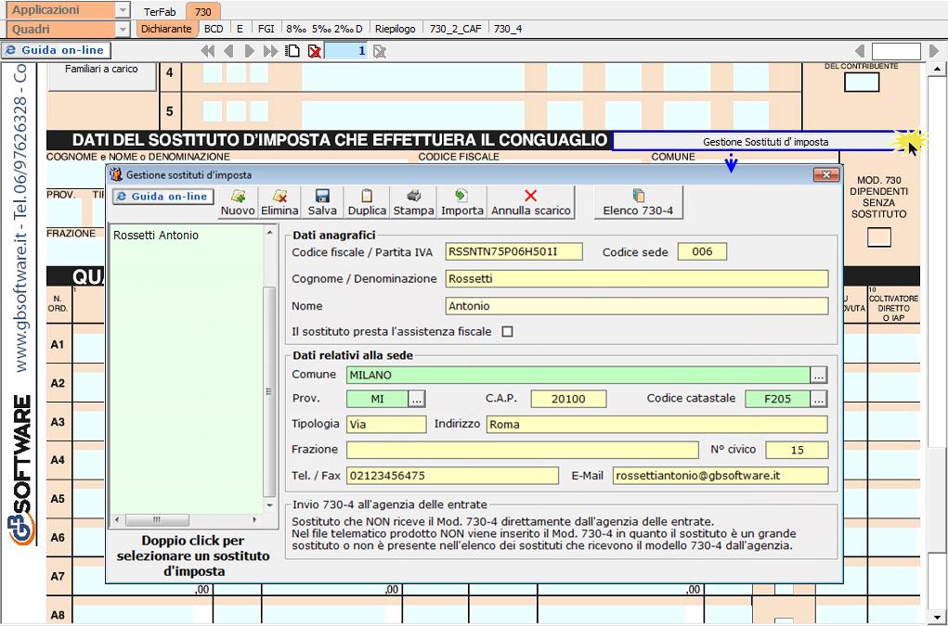
Task: Click Tipologia field containing Via
Action: (x=386, y=425)
